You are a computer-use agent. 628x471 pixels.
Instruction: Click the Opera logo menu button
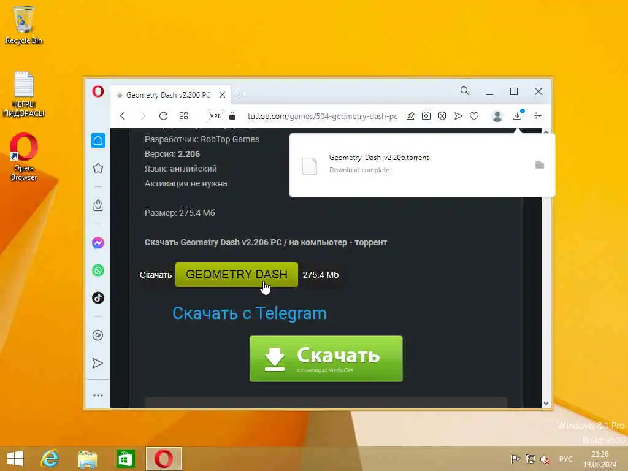click(x=98, y=92)
